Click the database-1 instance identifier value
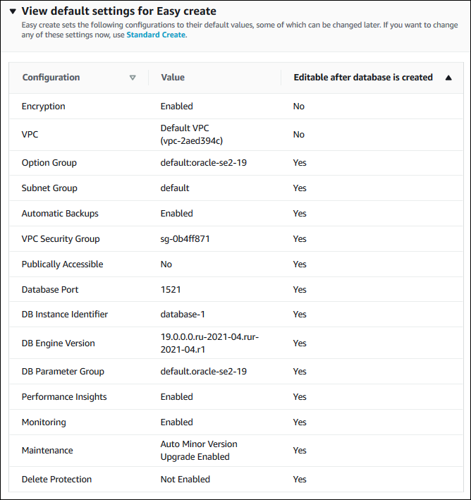This screenshot has width=471, height=500. [x=183, y=315]
